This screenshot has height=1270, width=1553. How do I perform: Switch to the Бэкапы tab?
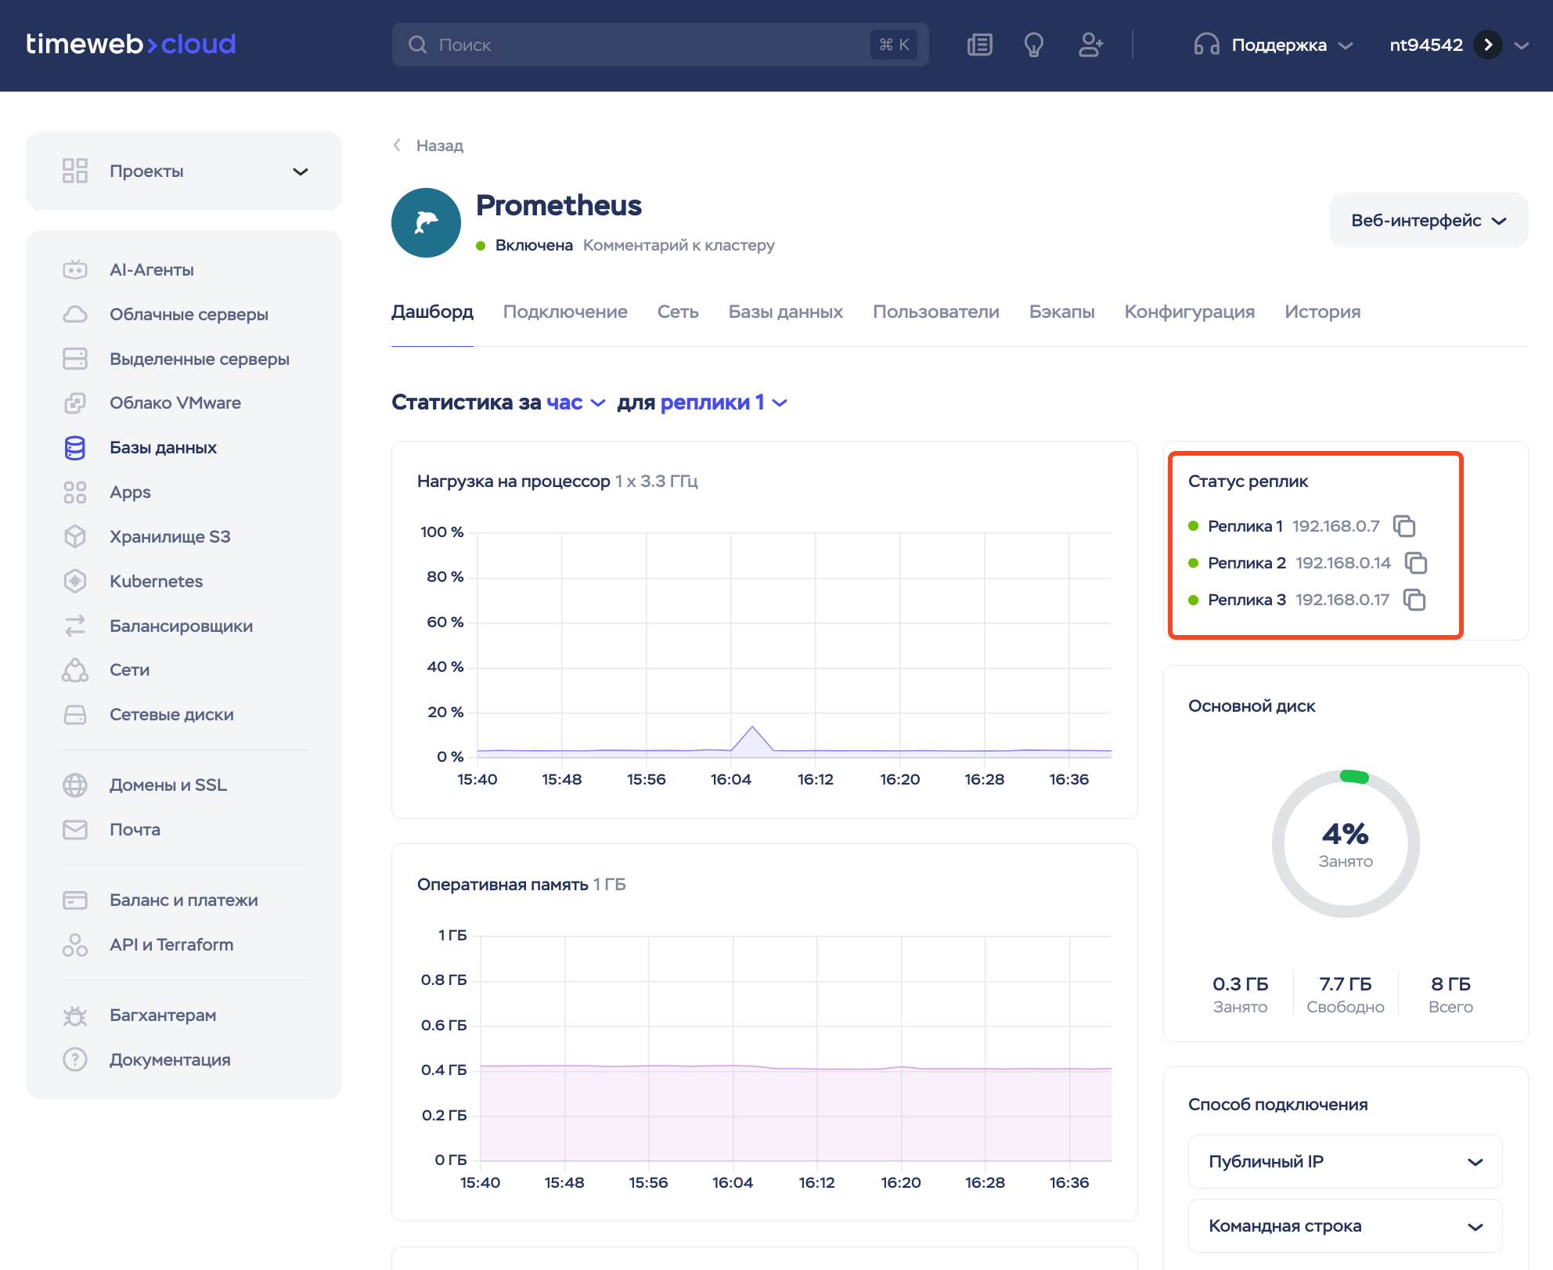(1061, 312)
